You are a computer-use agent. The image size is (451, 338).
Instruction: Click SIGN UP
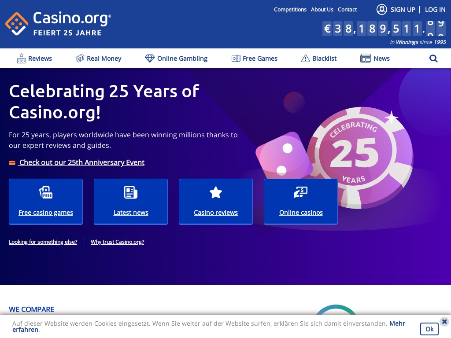[403, 10]
